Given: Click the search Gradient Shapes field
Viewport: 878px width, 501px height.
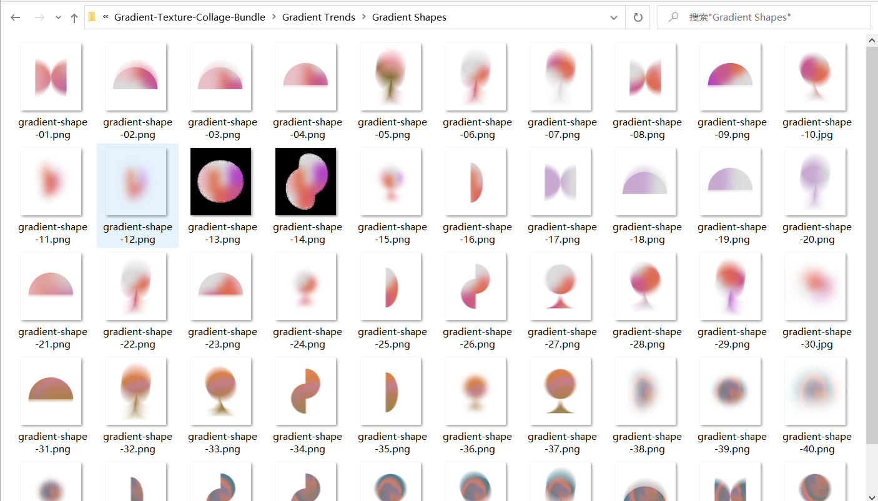Looking at the screenshot, I should pyautogui.click(x=764, y=17).
